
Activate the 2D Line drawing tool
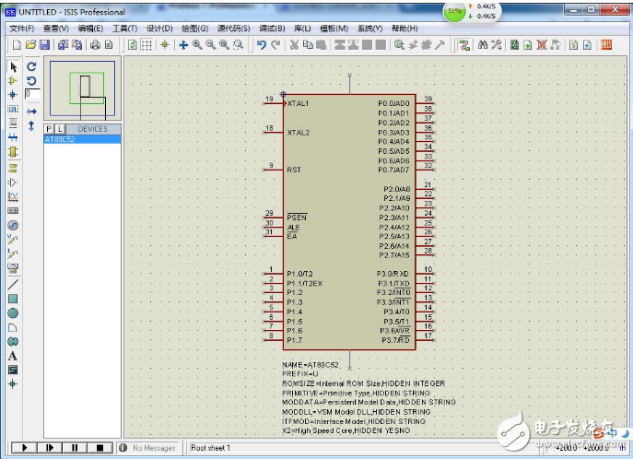pos(13,285)
